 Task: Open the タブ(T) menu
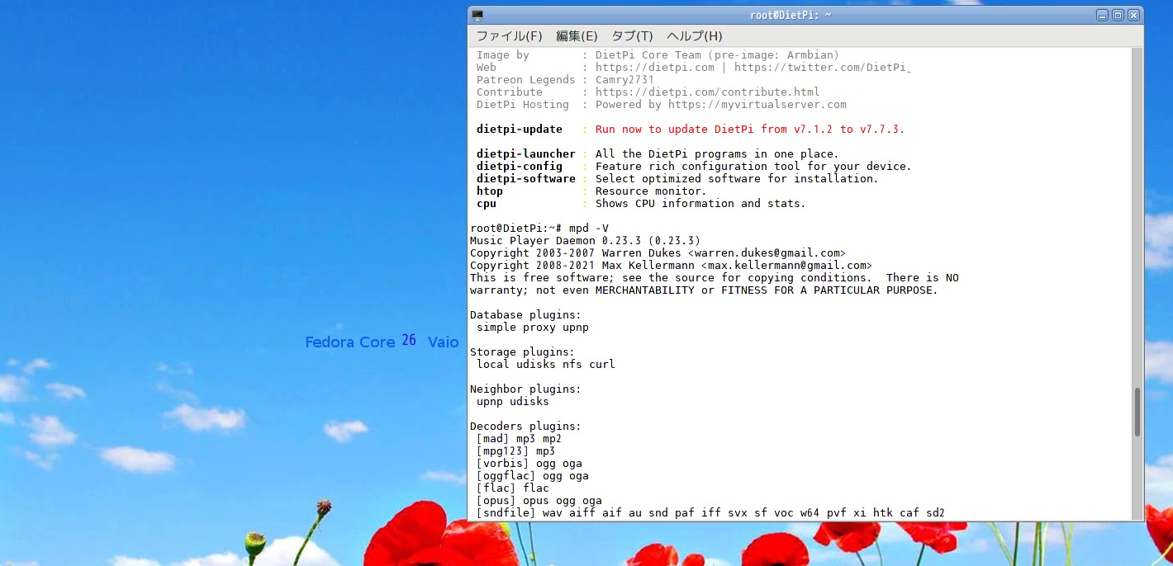pos(632,36)
